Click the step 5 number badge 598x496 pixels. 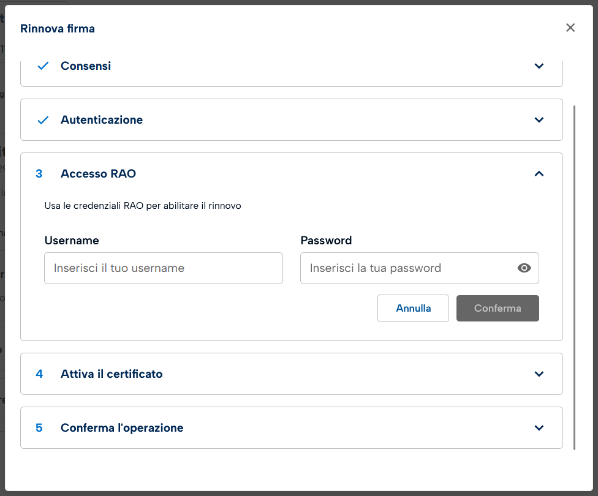[39, 428]
